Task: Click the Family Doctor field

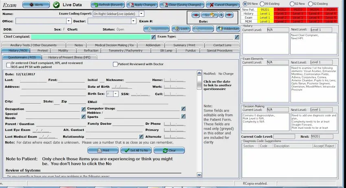Action: (128, 124)
